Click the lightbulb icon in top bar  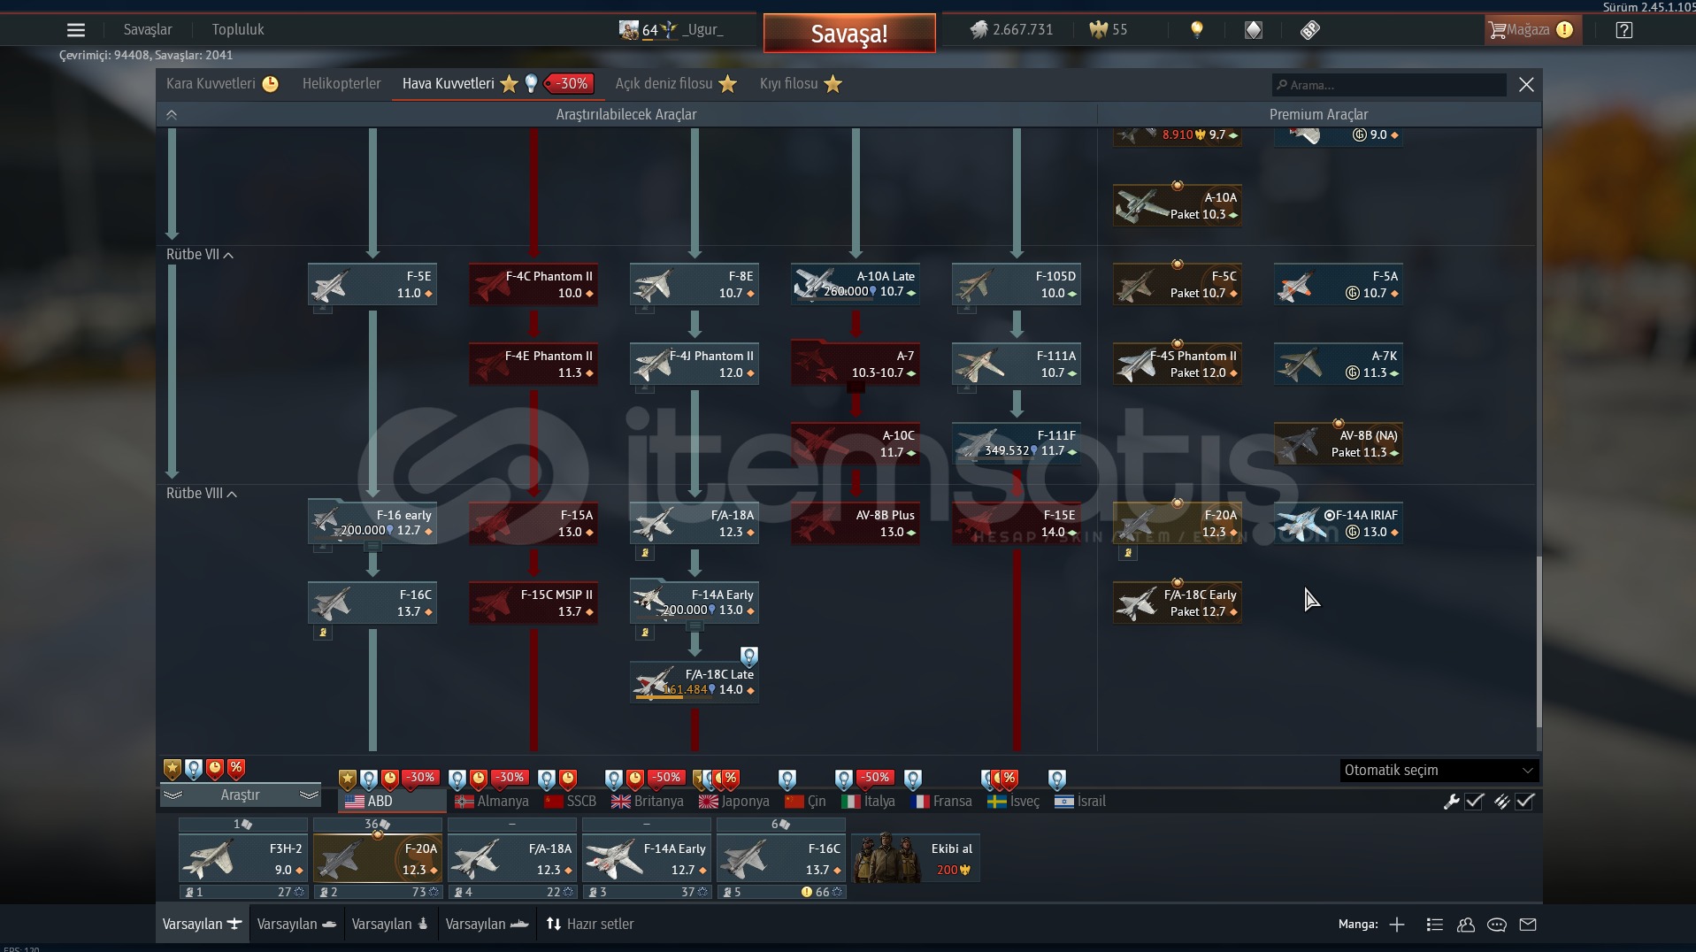1196,30
